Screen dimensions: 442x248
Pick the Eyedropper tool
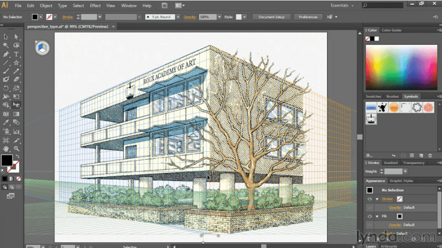(6, 122)
